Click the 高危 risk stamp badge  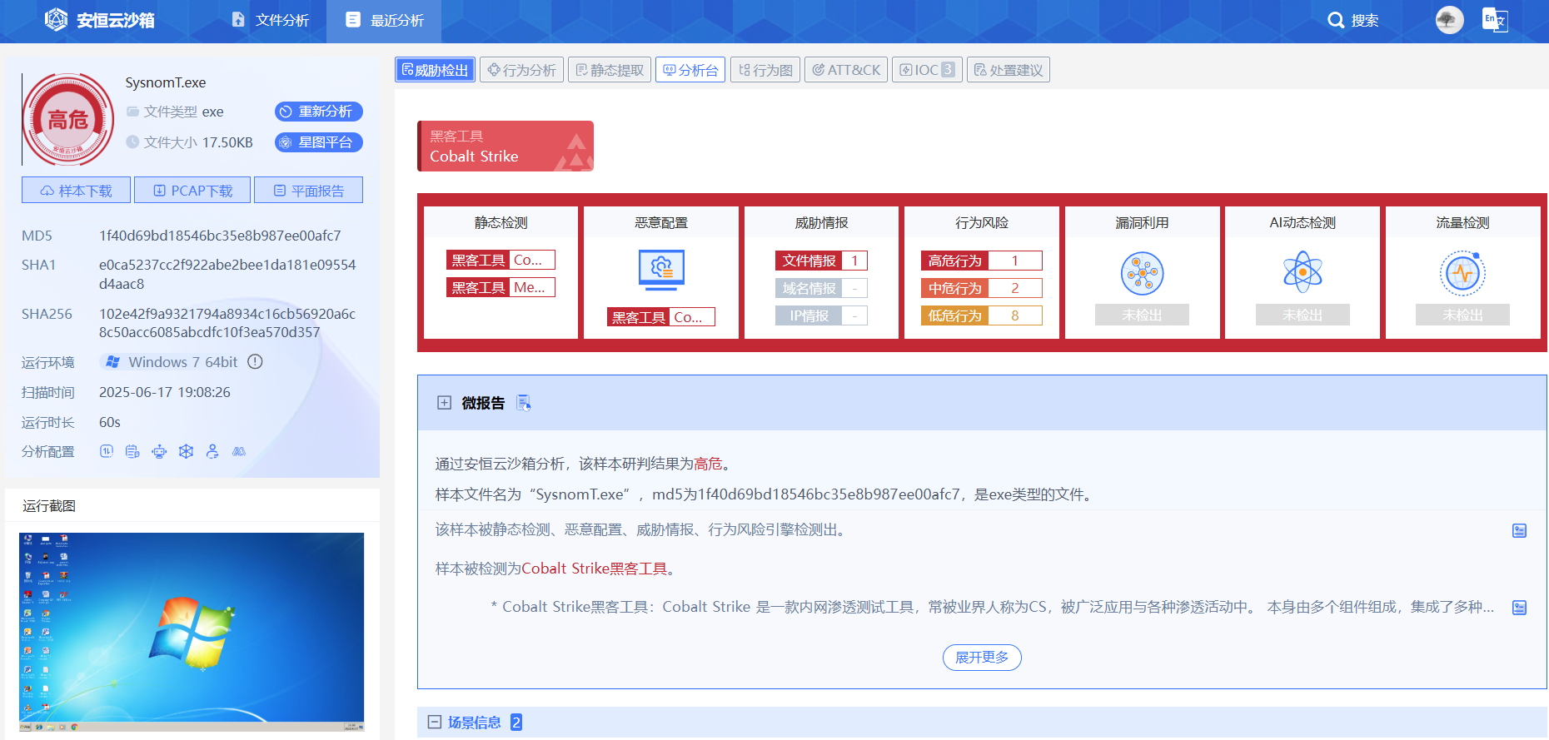(x=67, y=120)
